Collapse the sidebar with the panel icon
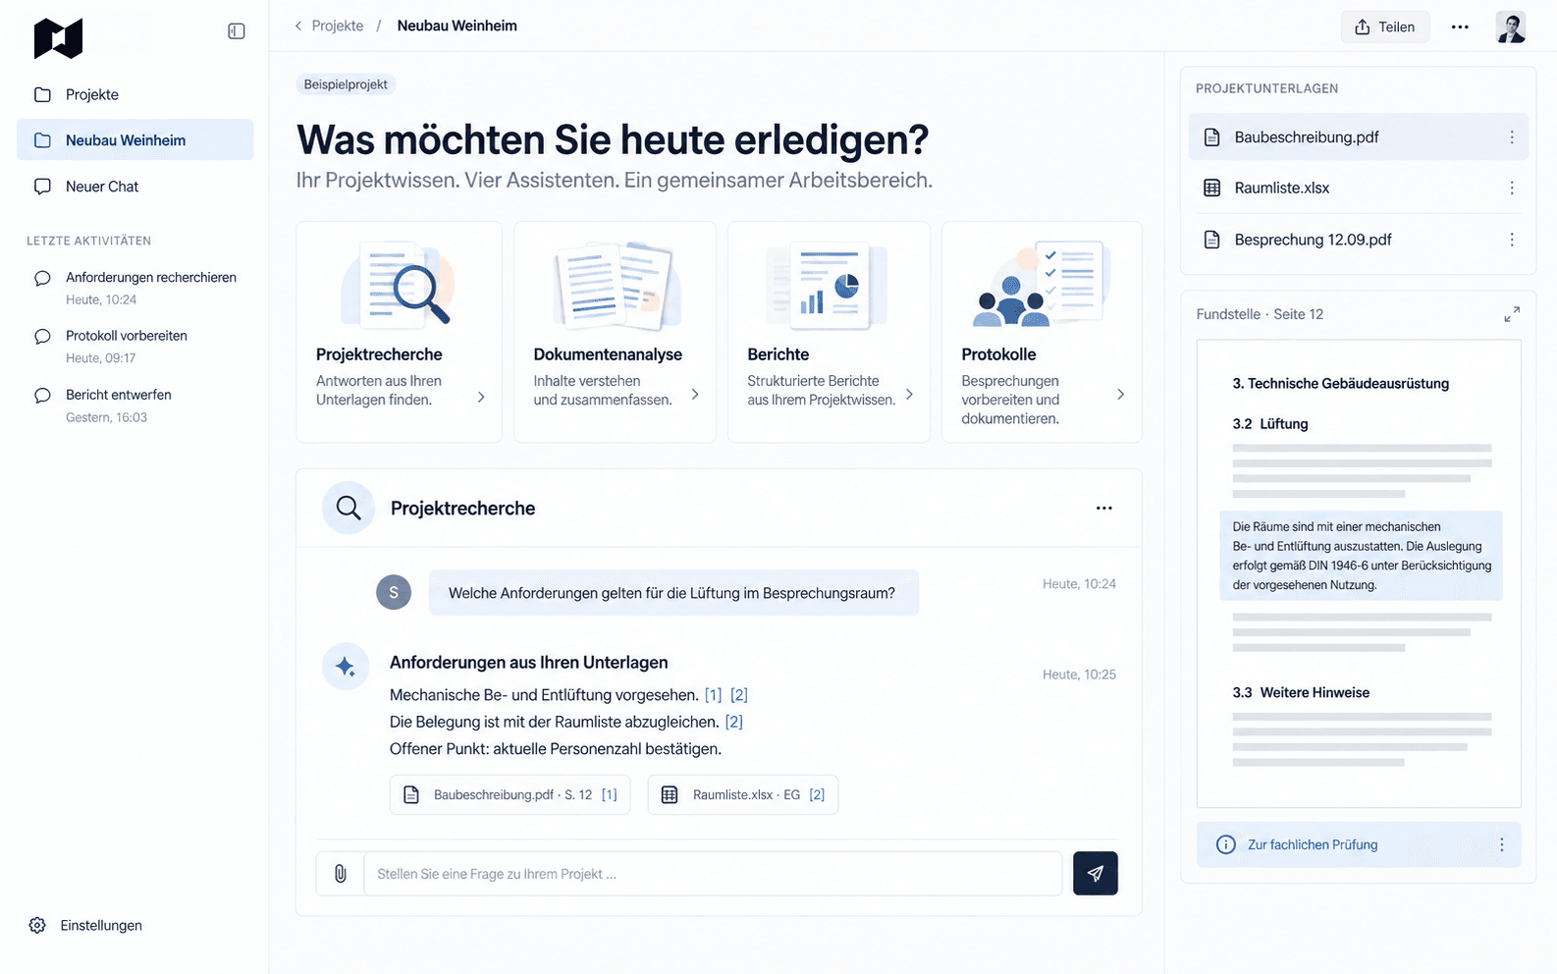 tap(237, 31)
